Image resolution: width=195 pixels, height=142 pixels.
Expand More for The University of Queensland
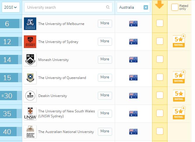pyautogui.click(x=105, y=77)
